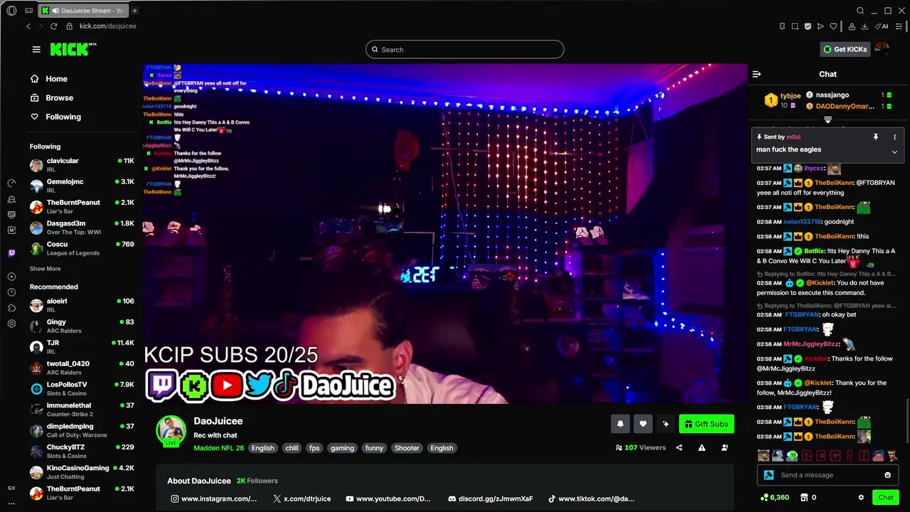Click the Kick search box
This screenshot has height=512, width=910.
pyautogui.click(x=465, y=49)
